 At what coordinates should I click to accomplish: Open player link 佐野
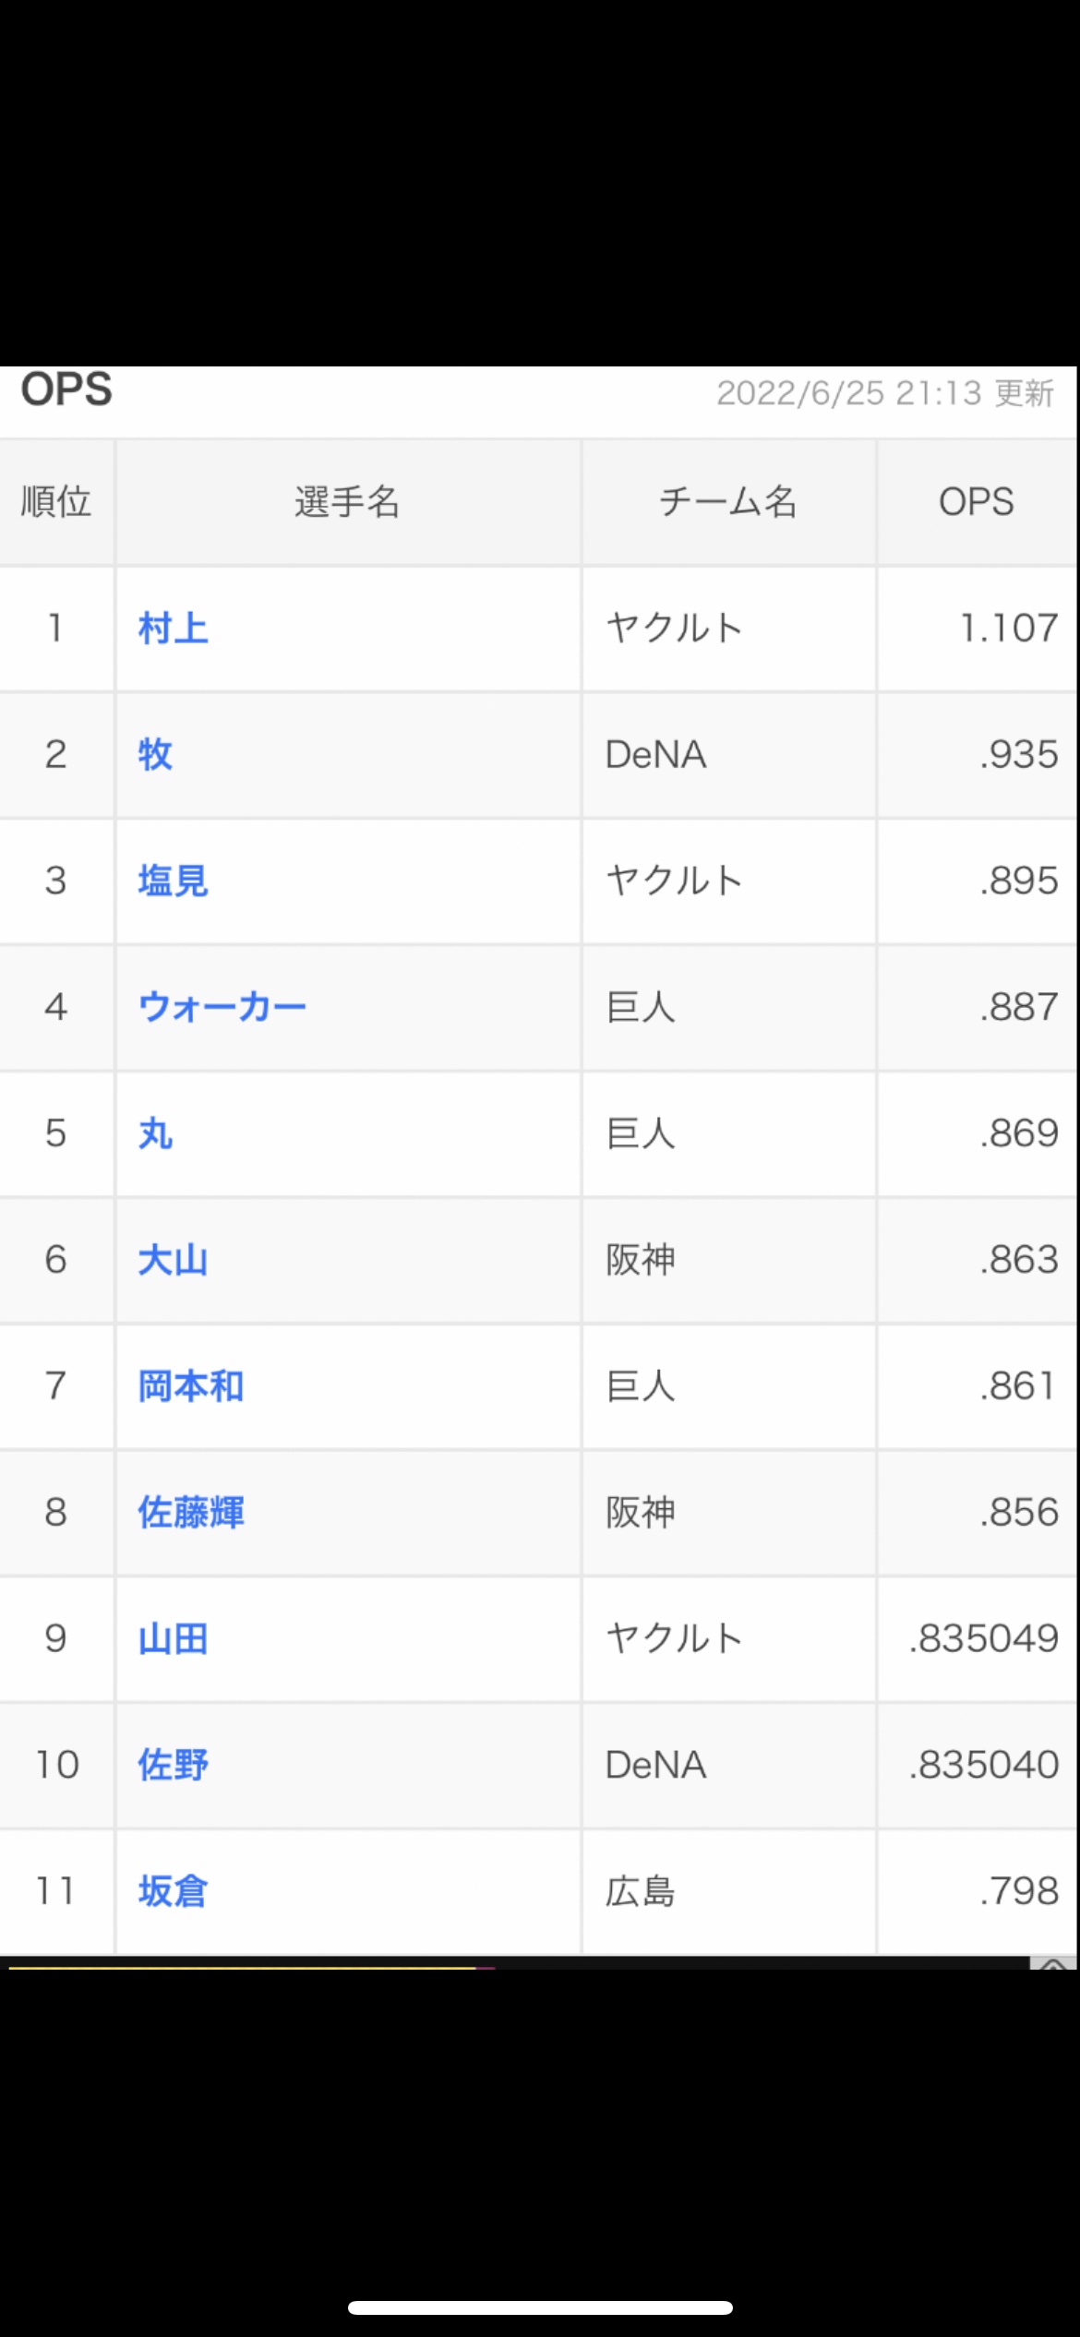[173, 1765]
